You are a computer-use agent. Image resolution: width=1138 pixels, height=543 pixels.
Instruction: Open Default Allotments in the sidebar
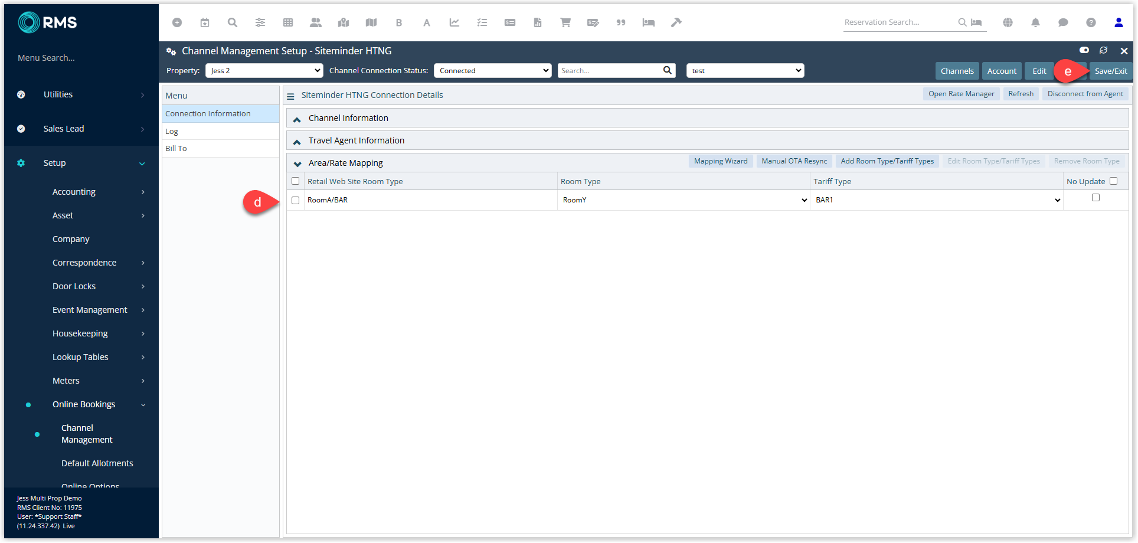pyautogui.click(x=97, y=463)
